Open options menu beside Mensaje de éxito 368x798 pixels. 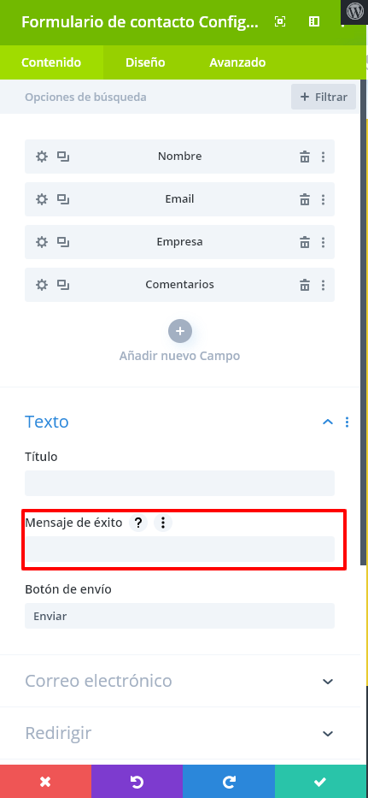pyautogui.click(x=163, y=523)
